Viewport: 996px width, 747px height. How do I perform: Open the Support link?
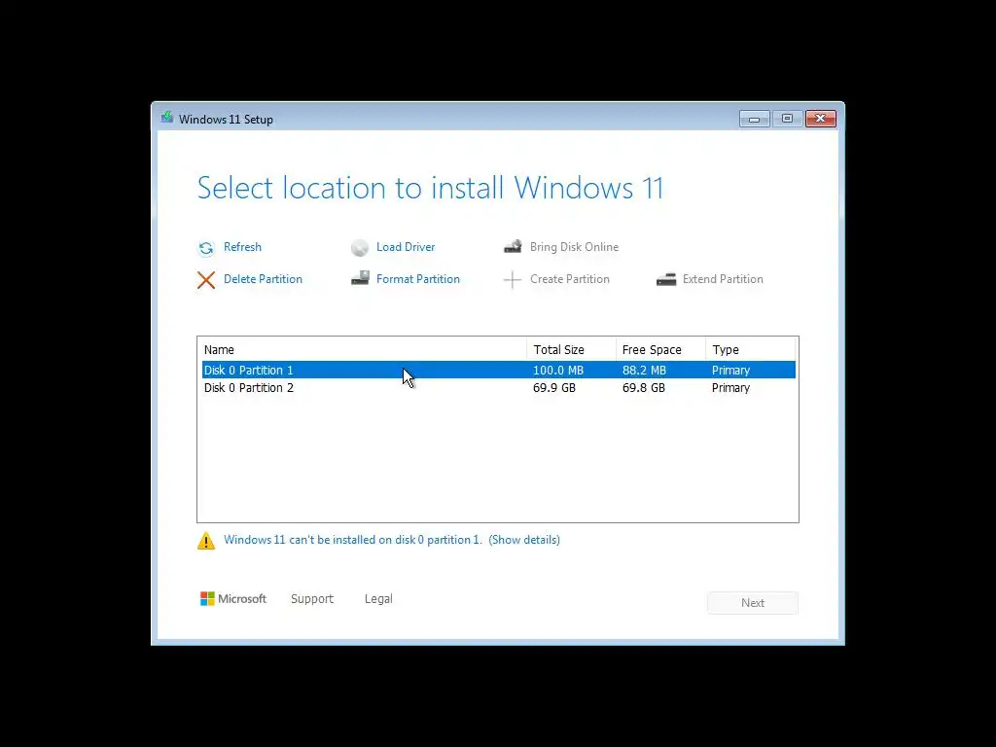pyautogui.click(x=312, y=598)
